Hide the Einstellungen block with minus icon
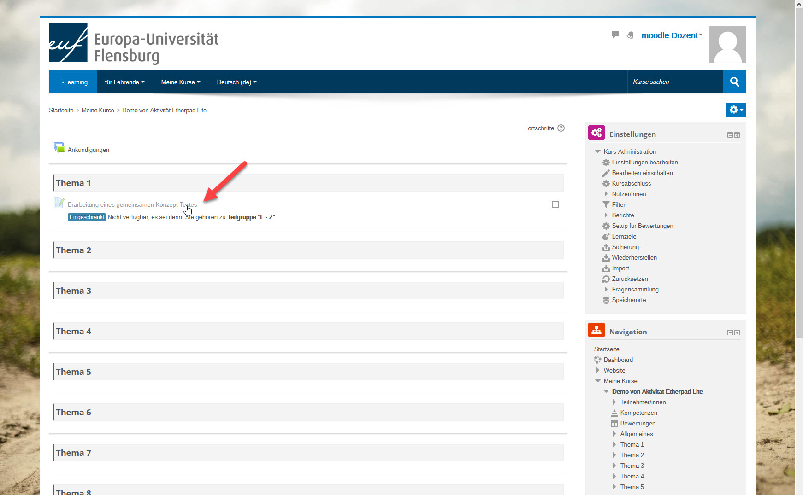 tap(730, 135)
